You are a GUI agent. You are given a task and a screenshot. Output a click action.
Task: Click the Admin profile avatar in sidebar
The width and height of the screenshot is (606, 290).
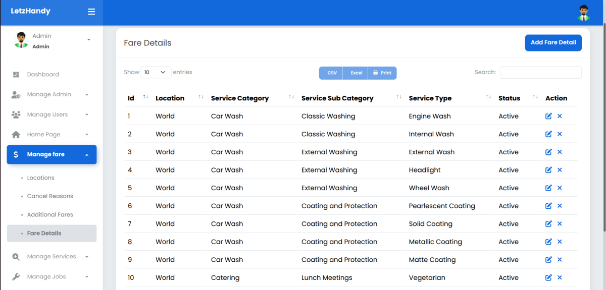point(21,40)
